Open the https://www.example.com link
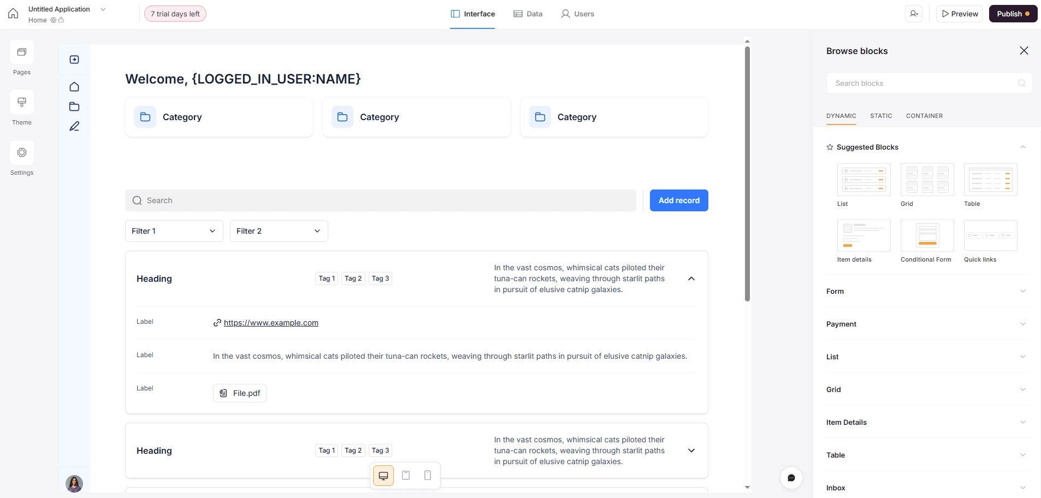Viewport: 1041px width, 498px height. pyautogui.click(x=271, y=323)
